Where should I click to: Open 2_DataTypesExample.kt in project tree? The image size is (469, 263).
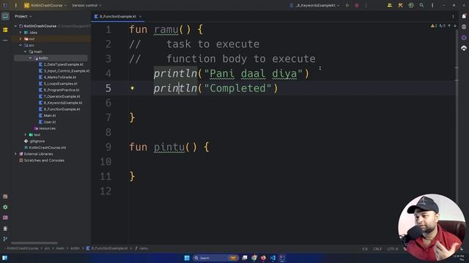tap(61, 64)
